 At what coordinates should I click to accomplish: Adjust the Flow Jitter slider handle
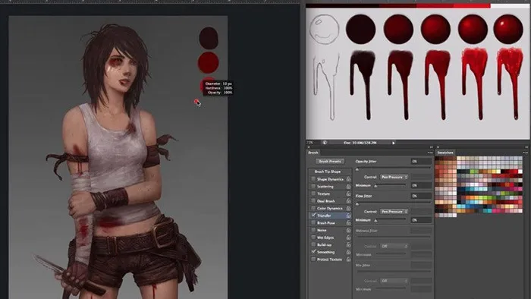(x=357, y=204)
